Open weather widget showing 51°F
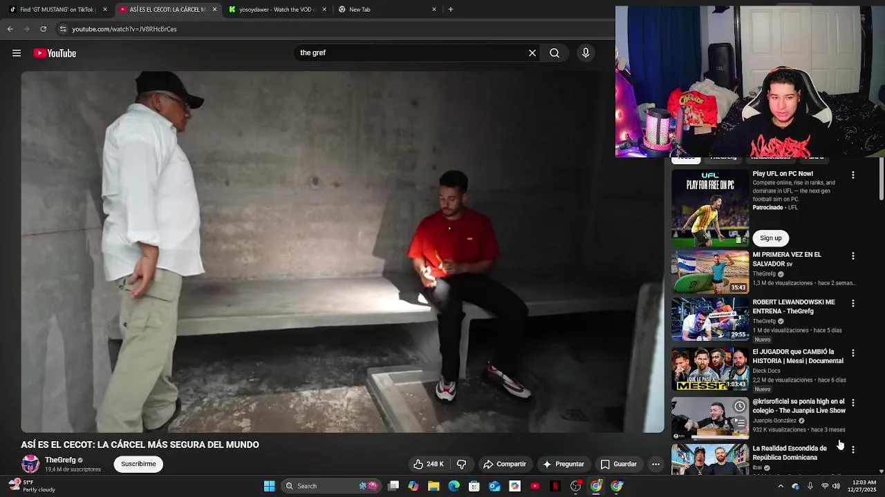The width and height of the screenshot is (885, 497). (x=31, y=486)
